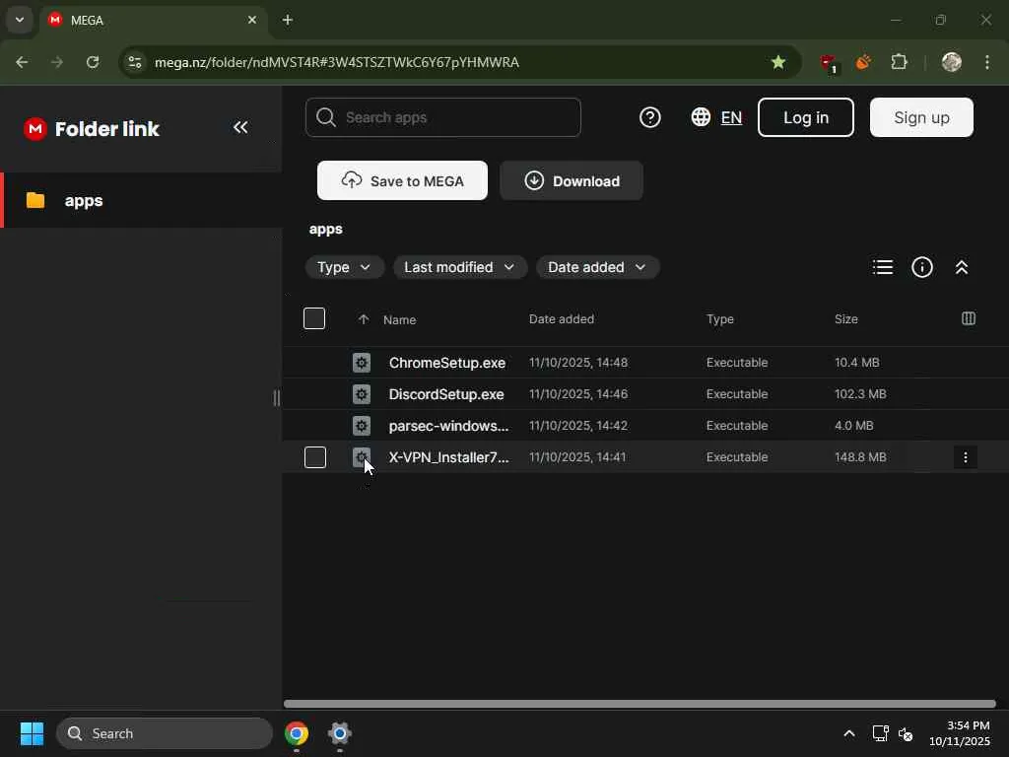Close the MEGA browser tab

(252, 20)
